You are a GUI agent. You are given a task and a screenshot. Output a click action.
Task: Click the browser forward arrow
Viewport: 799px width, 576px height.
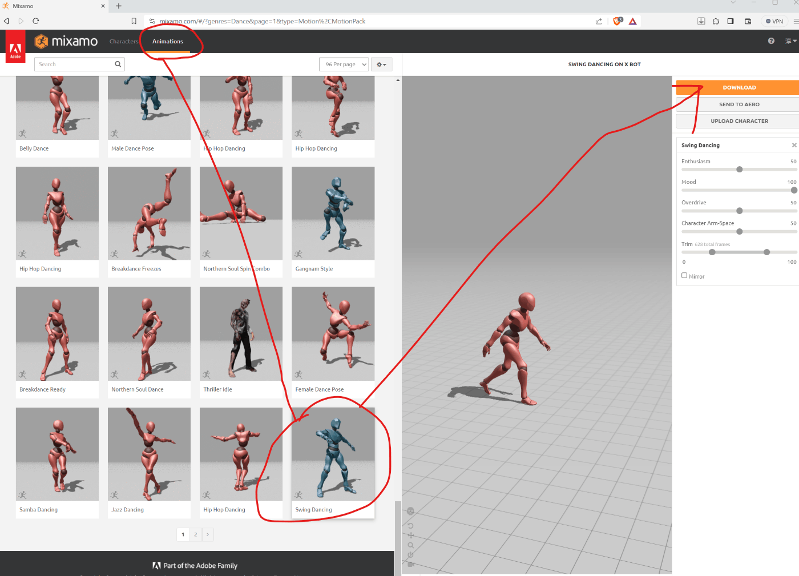[21, 21]
